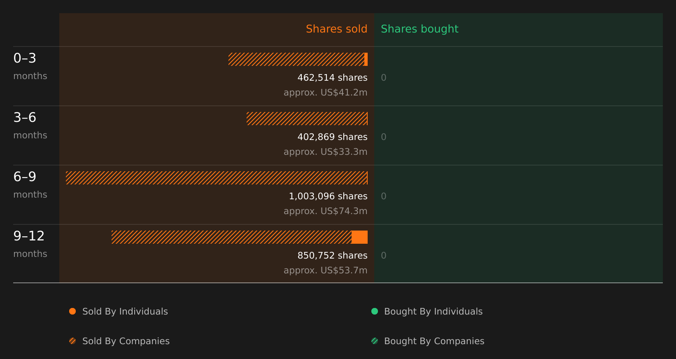This screenshot has width=676, height=359.
Task: Click solid orange individuals segment in 9–12 months bar
Action: (359, 237)
